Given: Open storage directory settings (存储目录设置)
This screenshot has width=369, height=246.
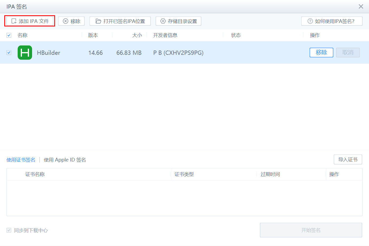Looking at the screenshot, I should (178, 21).
